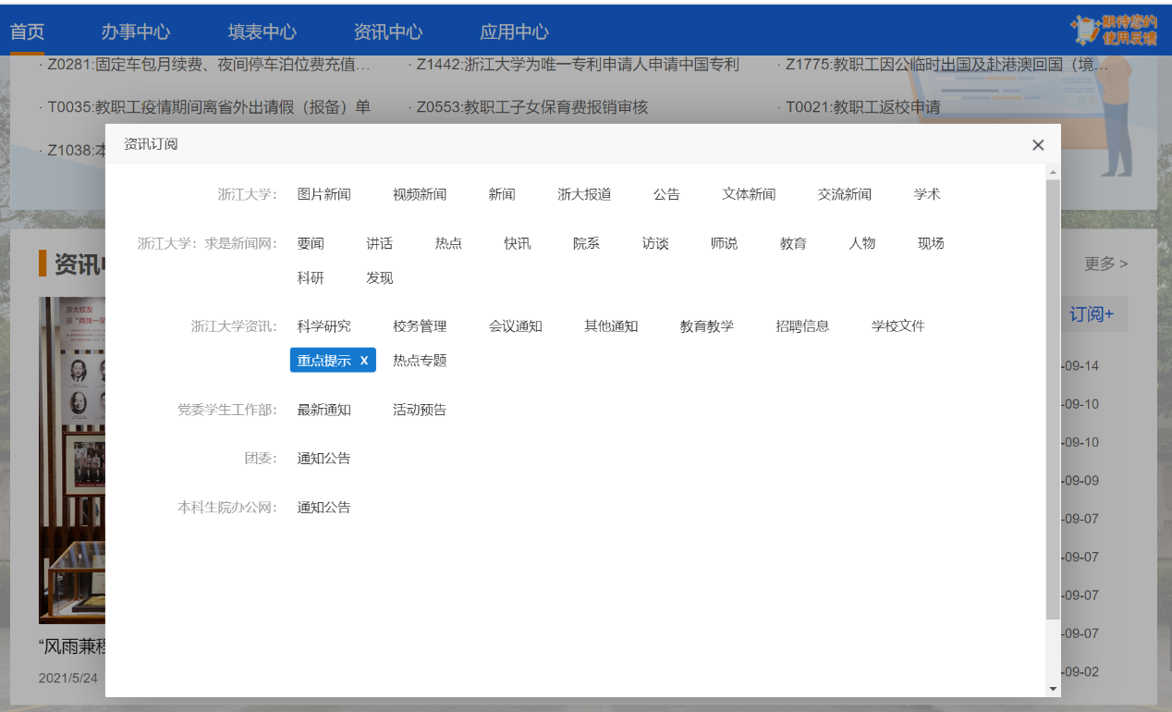The height and width of the screenshot is (712, 1172).
Task: Toggle 文体新闻 subscription
Action: pyautogui.click(x=749, y=194)
